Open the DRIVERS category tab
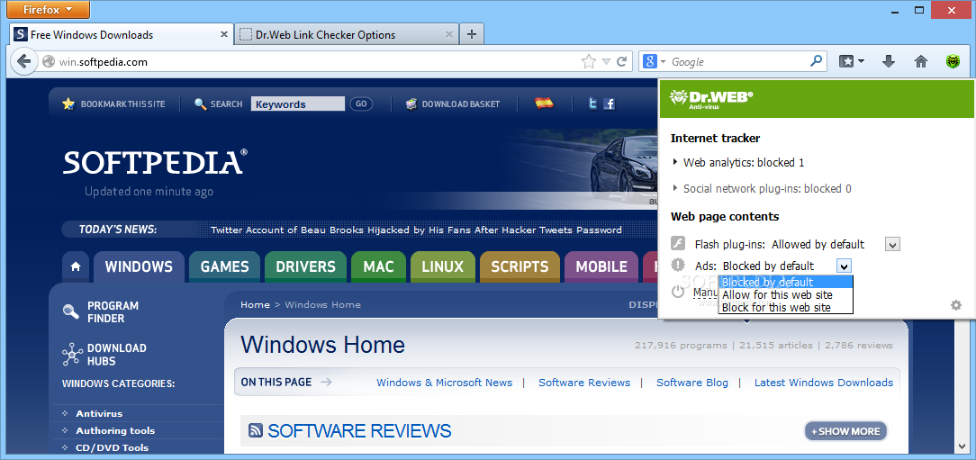 pos(305,267)
